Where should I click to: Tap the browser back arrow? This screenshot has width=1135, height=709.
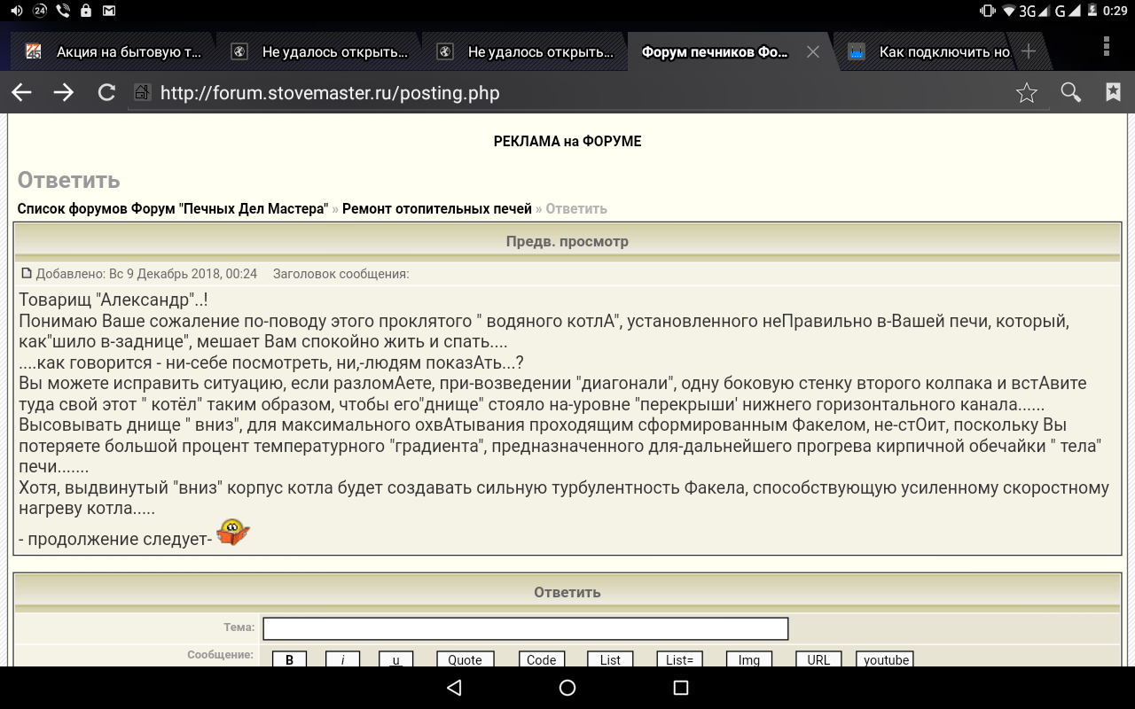pos(21,92)
